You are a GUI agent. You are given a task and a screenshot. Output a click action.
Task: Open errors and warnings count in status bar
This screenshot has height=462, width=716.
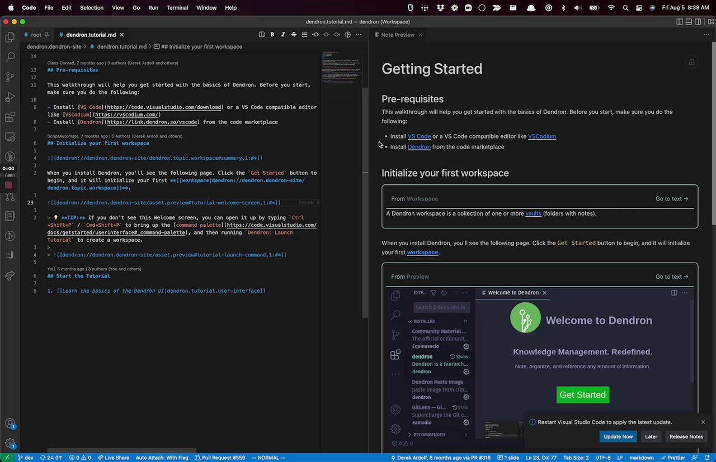coord(80,458)
